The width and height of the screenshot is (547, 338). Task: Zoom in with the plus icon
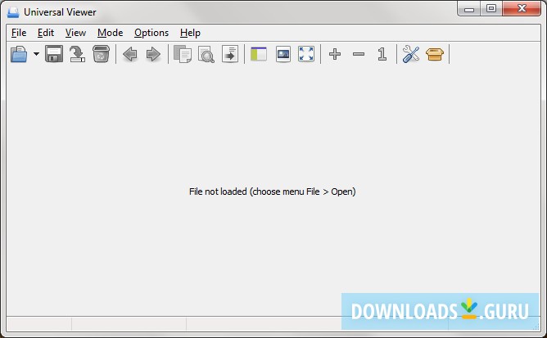click(x=335, y=54)
